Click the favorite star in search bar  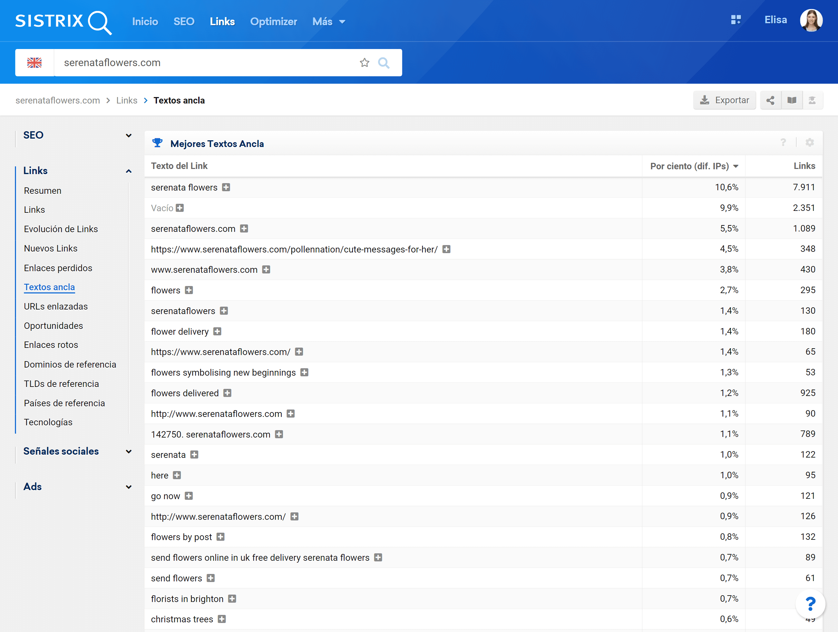(x=365, y=63)
